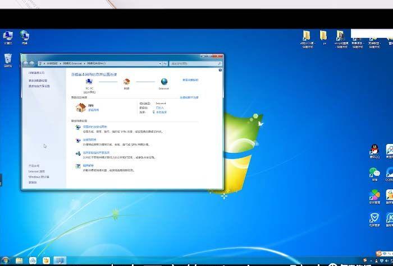Click the Troubleshoot problems link
The height and width of the screenshot is (266, 393).
pyautogui.click(x=88, y=166)
